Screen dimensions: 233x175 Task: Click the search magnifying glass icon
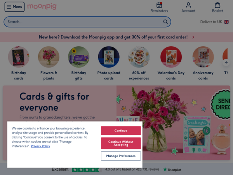pos(165,22)
